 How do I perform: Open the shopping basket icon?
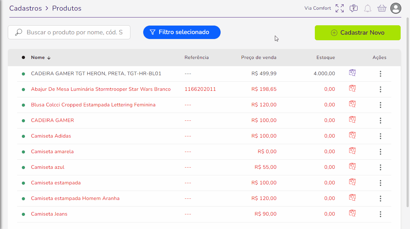click(382, 8)
